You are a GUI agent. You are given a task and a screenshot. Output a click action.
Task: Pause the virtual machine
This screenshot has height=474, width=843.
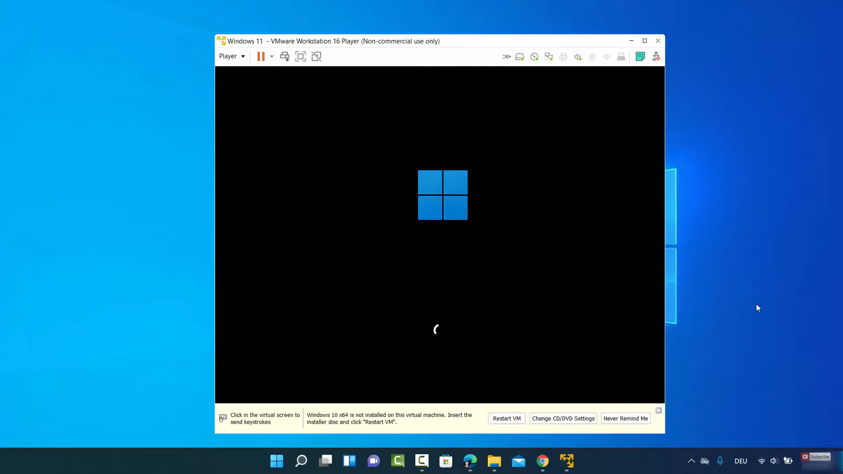261,56
